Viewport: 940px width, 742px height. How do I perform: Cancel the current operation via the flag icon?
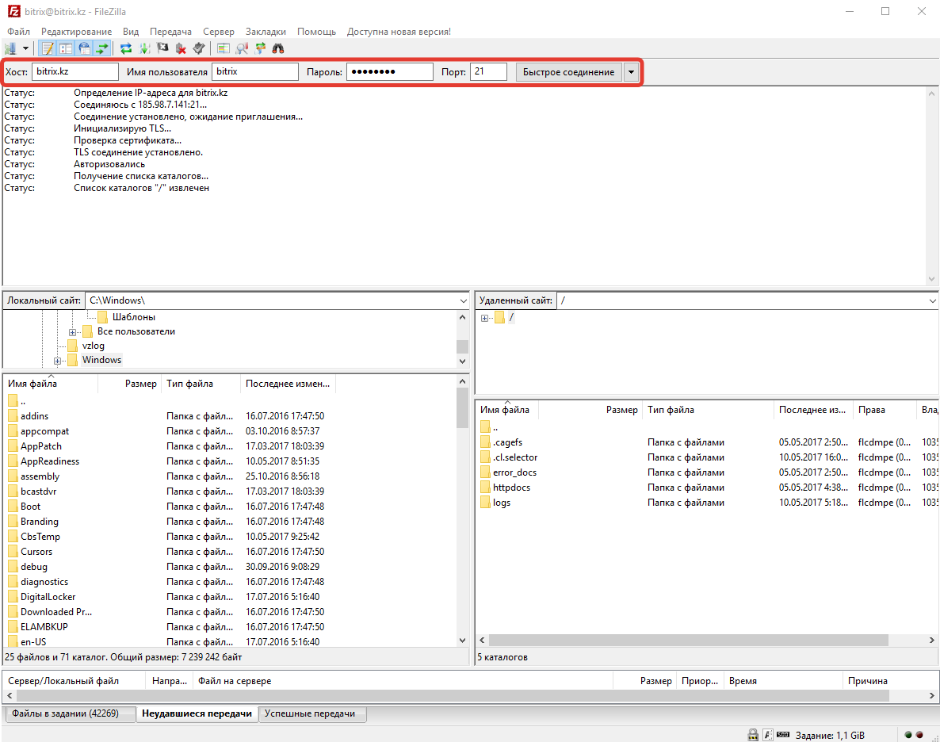point(162,48)
